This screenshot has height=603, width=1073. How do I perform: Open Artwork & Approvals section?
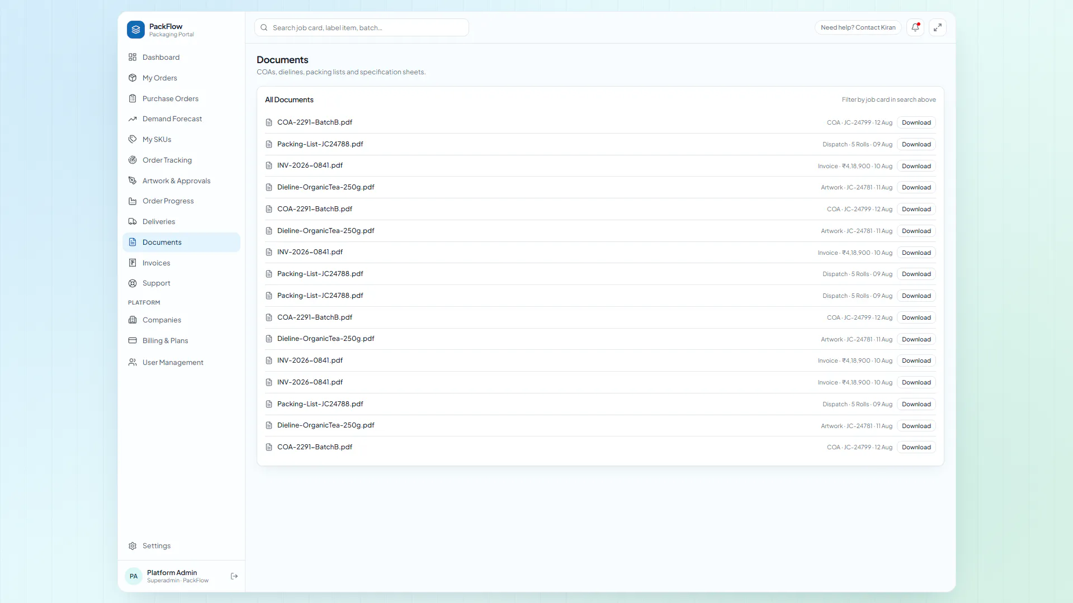[x=181, y=181]
